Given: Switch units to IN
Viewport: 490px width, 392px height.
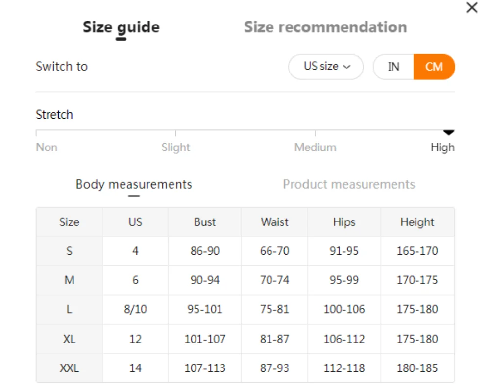Looking at the screenshot, I should [393, 67].
